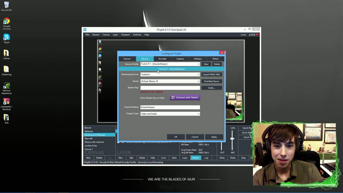
Task: Open the Artz desktop icon
Action: [x=6, y=119]
